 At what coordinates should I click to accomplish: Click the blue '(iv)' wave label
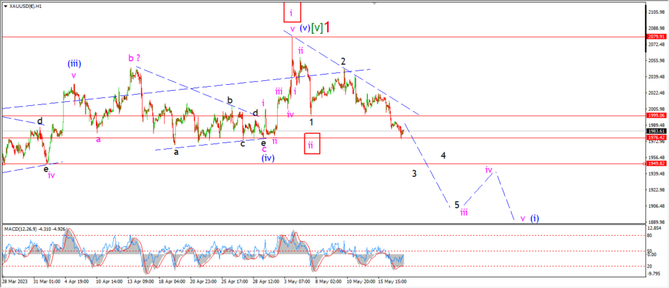(268, 158)
